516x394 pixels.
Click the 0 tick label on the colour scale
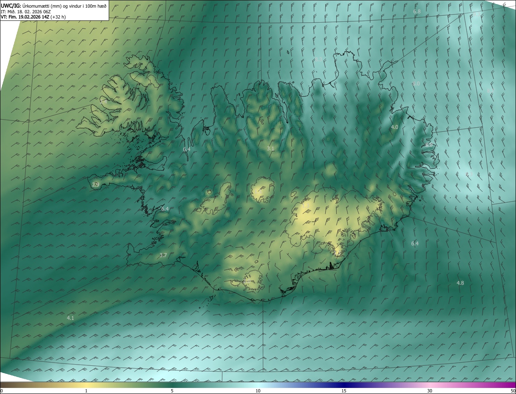point(2,391)
